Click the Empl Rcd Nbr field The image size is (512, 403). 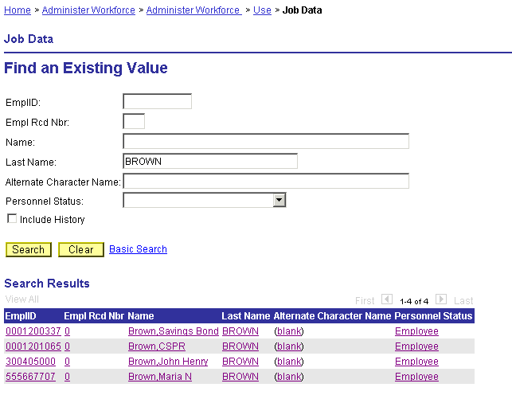click(x=134, y=121)
